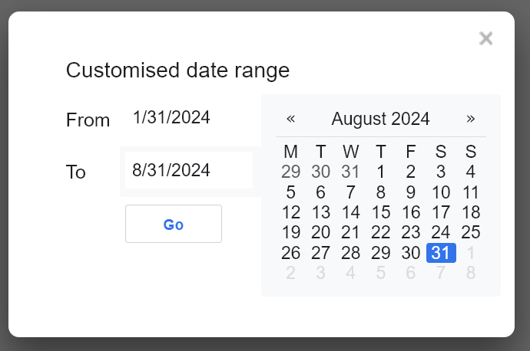The height and width of the screenshot is (351, 530).
Task: Click the From date input field
Action: [188, 118]
